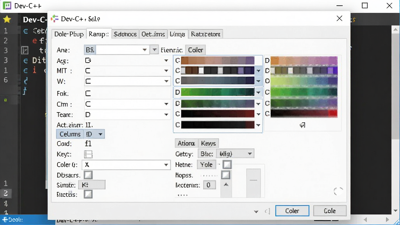This screenshot has width=400, height=225.
Task: Click the Dev-C++ app icon in title bar
Action: pos(7,5)
